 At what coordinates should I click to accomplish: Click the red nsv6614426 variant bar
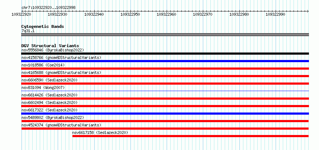click(x=165, y=99)
